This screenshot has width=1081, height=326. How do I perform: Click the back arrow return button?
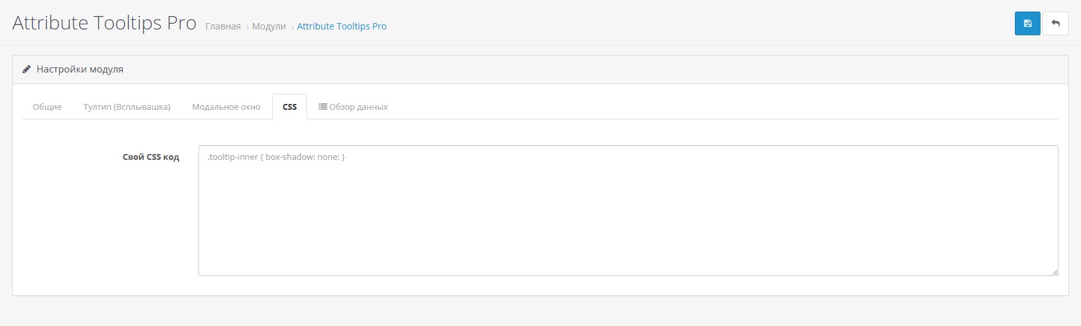pos(1055,24)
